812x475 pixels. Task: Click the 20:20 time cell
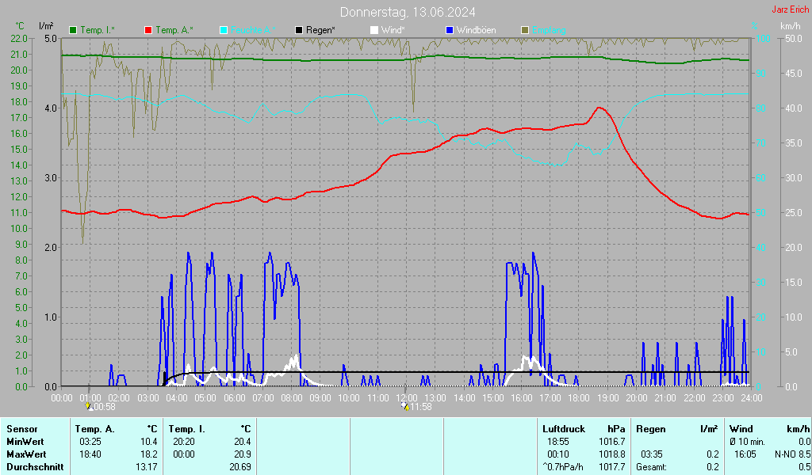click(184, 442)
